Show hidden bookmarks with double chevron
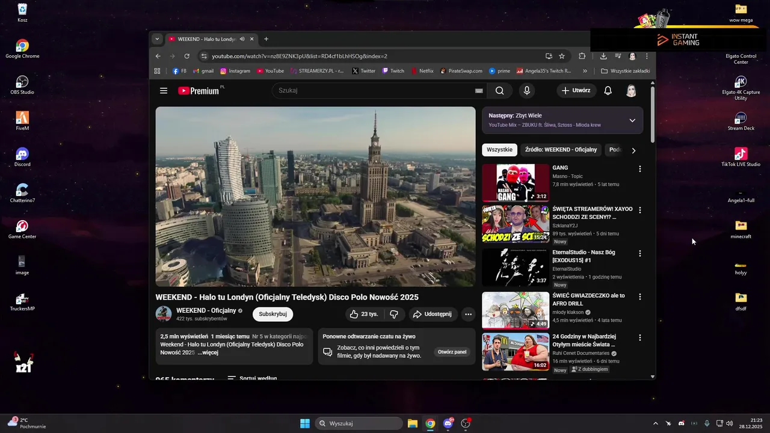Viewport: 770px width, 433px height. click(585, 71)
